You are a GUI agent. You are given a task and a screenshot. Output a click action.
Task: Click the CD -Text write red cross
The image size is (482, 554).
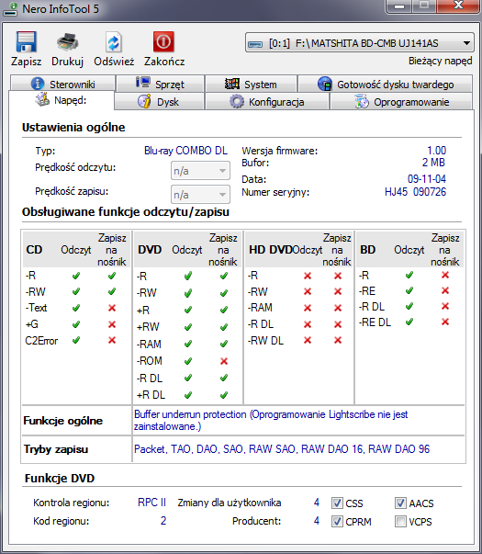pos(112,308)
